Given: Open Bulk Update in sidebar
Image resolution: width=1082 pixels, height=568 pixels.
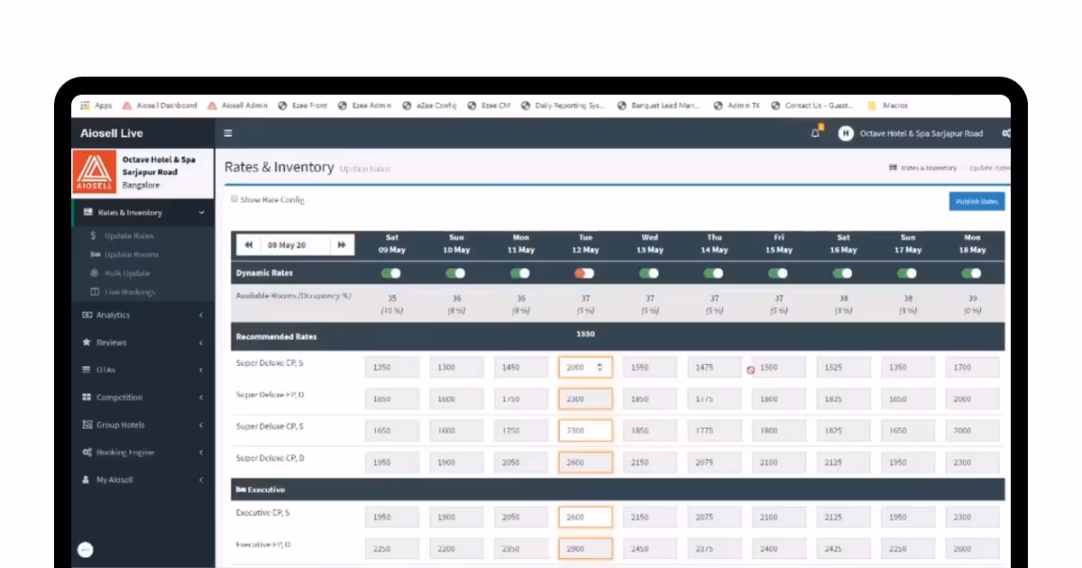Looking at the screenshot, I should tap(126, 273).
